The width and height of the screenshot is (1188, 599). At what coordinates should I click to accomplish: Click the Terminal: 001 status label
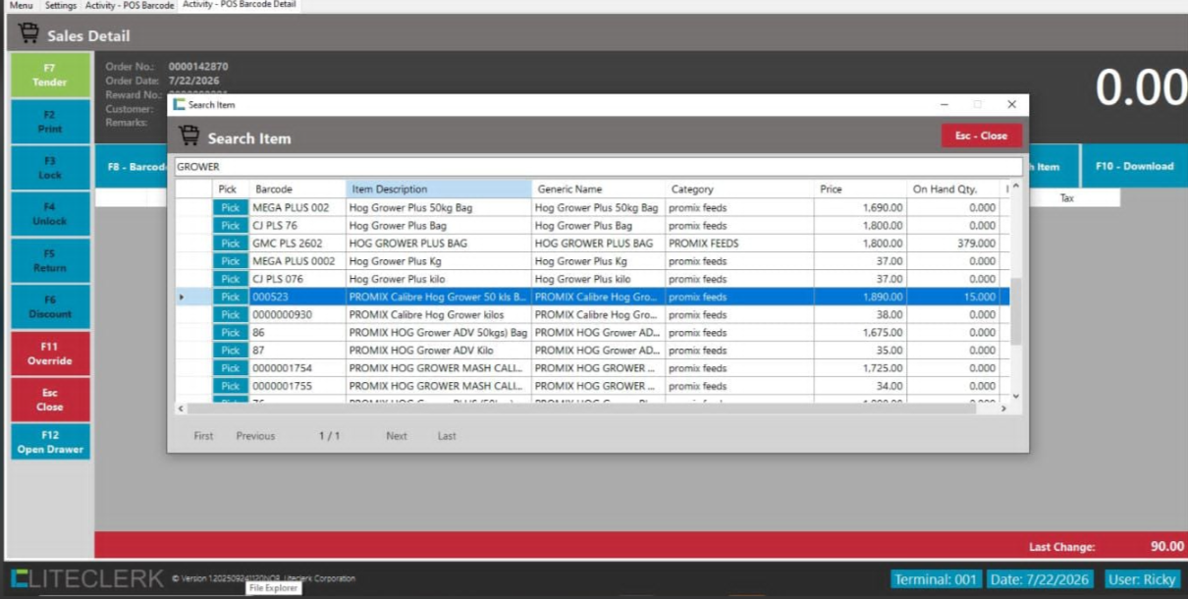coord(936,579)
